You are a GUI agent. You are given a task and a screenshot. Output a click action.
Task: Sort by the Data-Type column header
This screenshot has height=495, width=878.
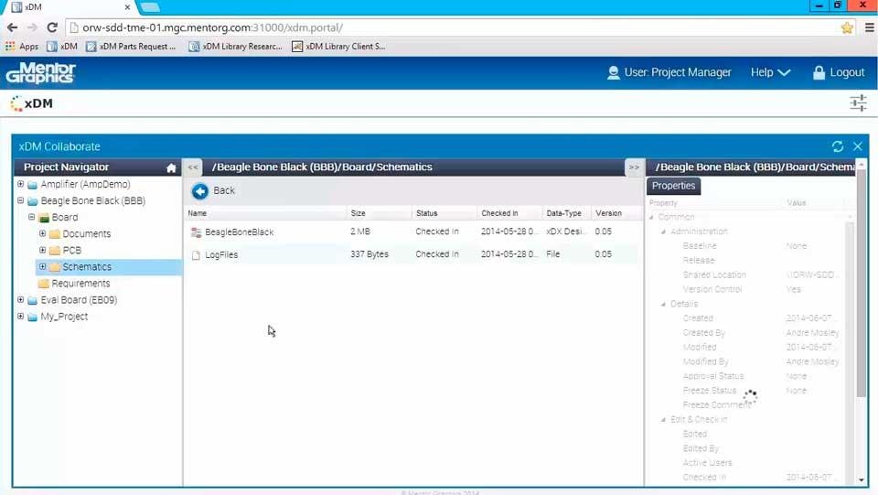(567, 213)
